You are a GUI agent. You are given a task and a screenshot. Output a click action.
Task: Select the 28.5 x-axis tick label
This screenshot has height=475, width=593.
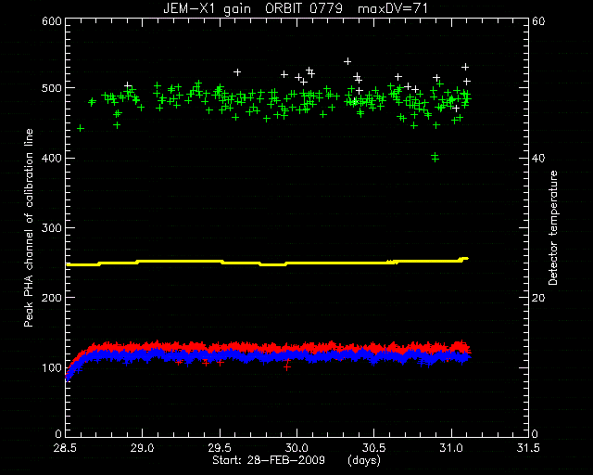coord(65,448)
